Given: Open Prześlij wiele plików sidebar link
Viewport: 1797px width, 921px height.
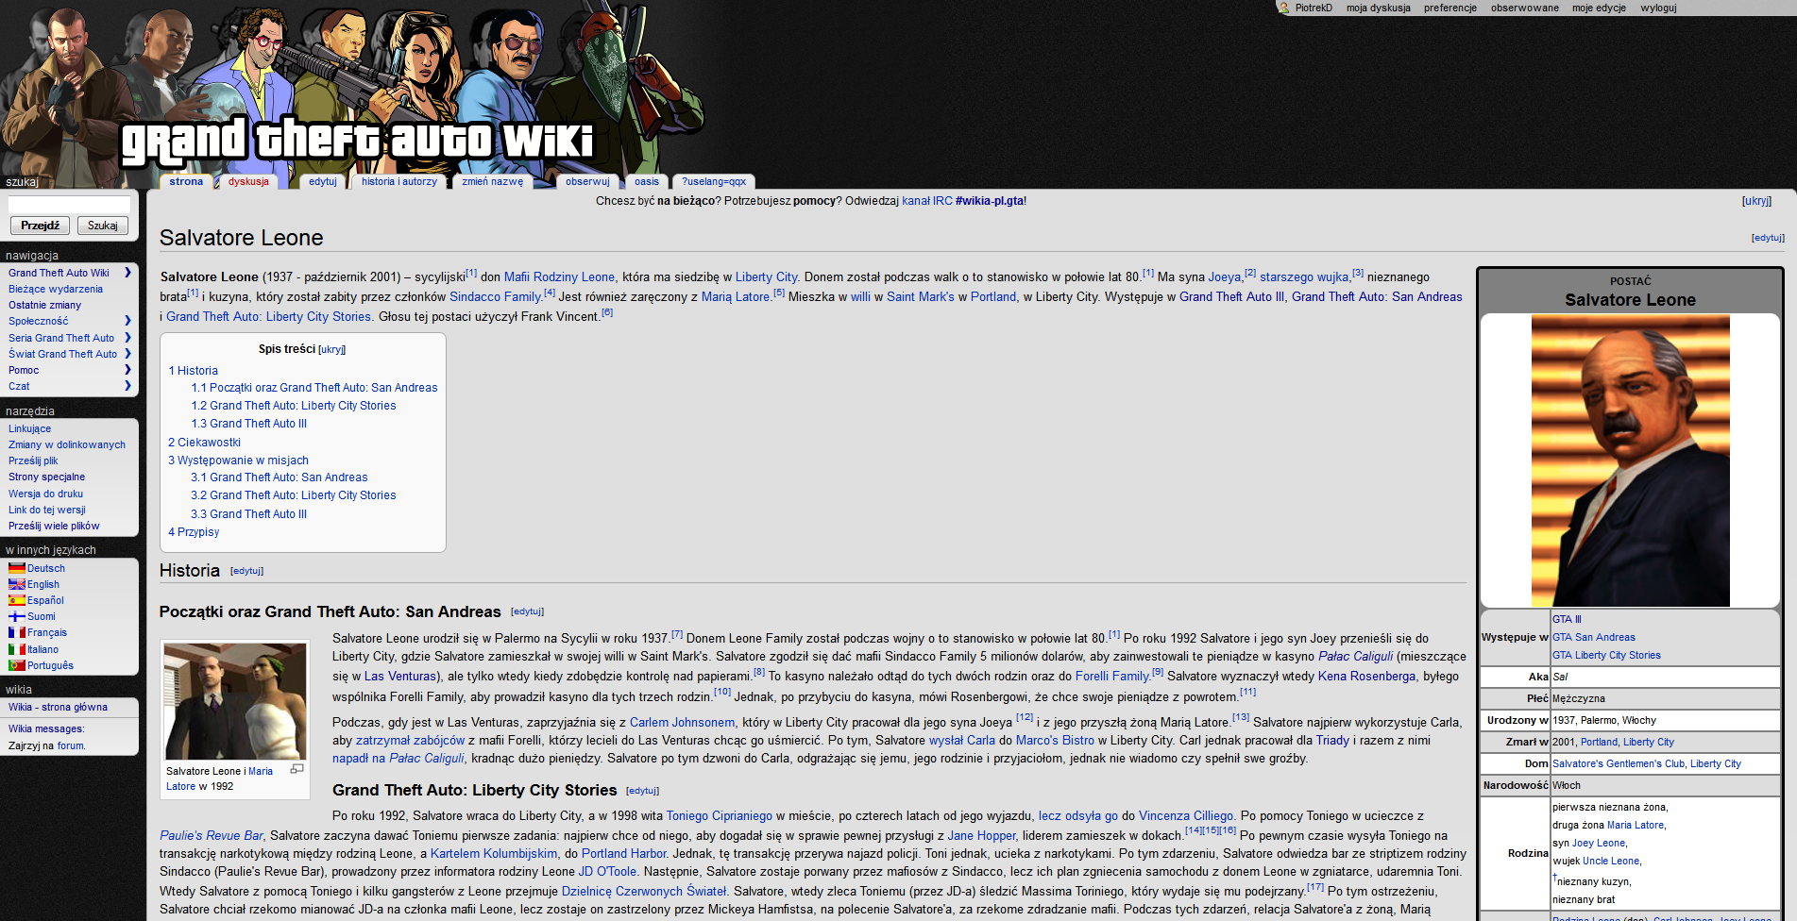Looking at the screenshot, I should 54,526.
